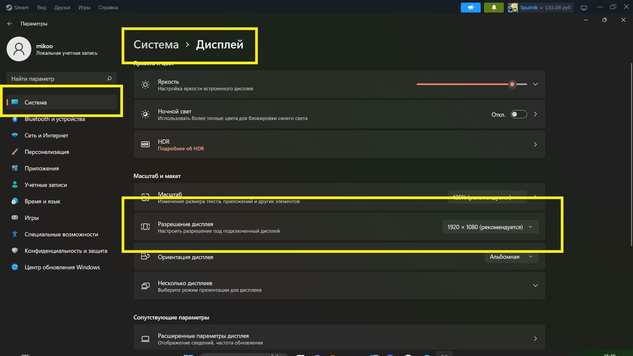Click the Разрешение дисплея icon
The height and width of the screenshot is (356, 633).
[x=145, y=227]
